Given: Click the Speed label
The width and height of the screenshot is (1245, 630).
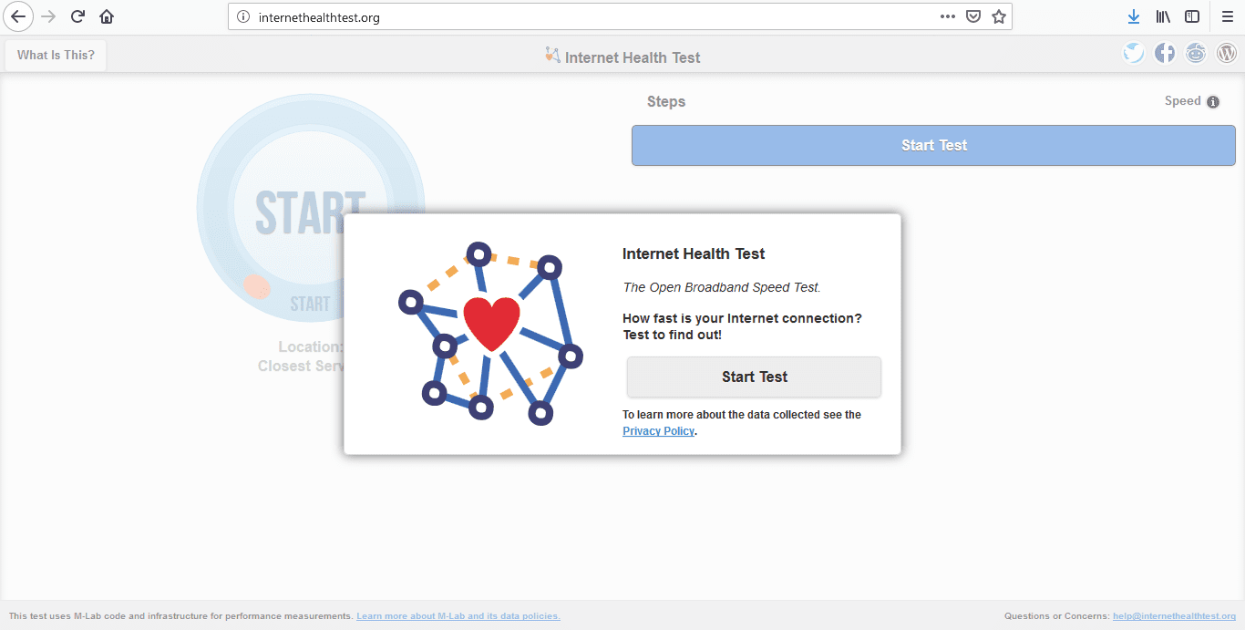Looking at the screenshot, I should click(x=1183, y=101).
